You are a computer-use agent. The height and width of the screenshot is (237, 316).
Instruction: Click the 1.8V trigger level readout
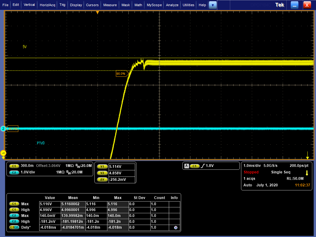pyautogui.click(x=210, y=166)
